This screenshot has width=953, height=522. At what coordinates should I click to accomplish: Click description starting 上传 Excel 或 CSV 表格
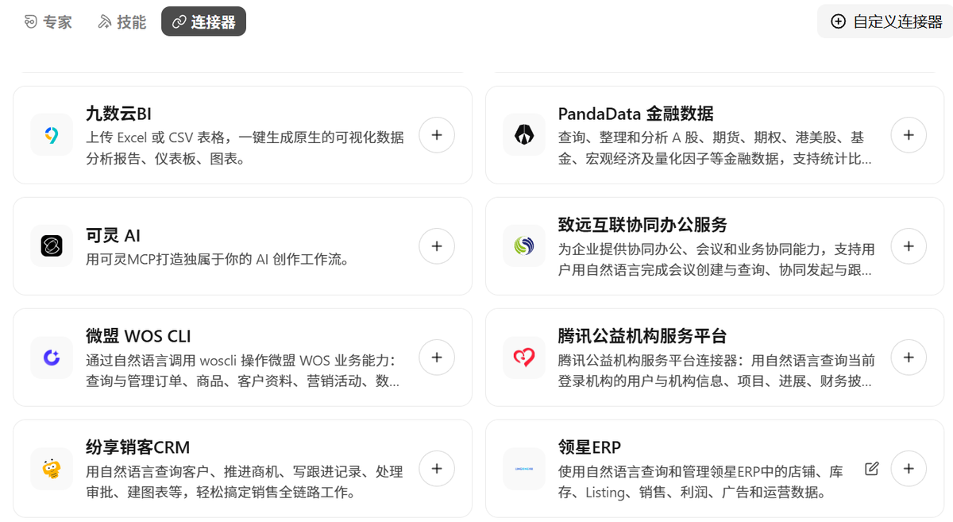(x=245, y=148)
